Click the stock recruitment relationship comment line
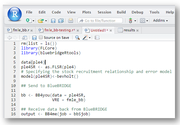 [96, 72]
